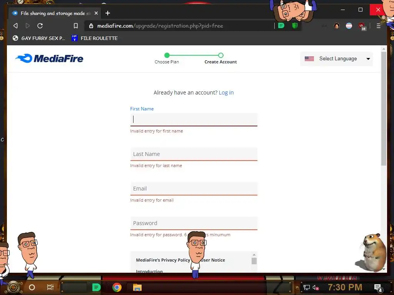Launch Google Chrome from the taskbar

117,287
